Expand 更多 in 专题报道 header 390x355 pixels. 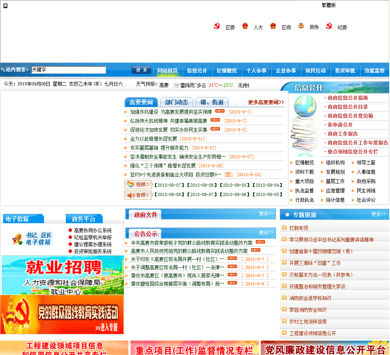click(378, 214)
